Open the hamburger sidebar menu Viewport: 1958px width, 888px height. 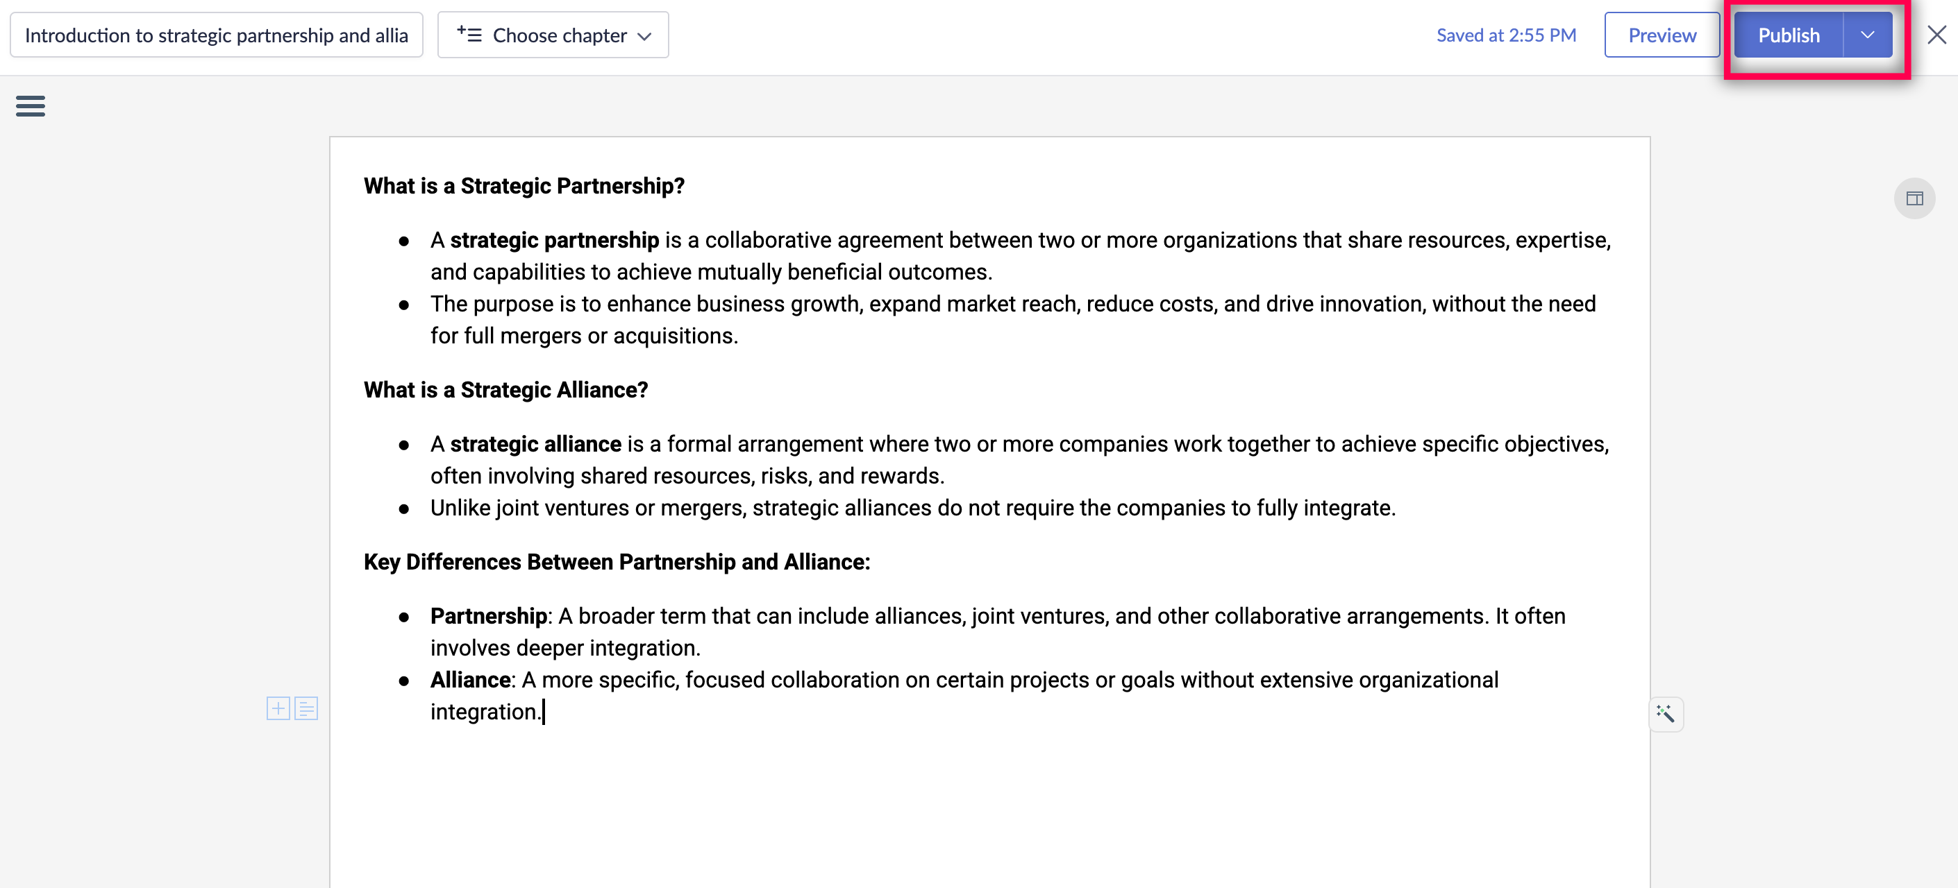click(x=31, y=105)
